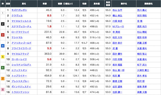Open jockey link 幸 英明
161x95 pixels.
click(x=116, y=32)
